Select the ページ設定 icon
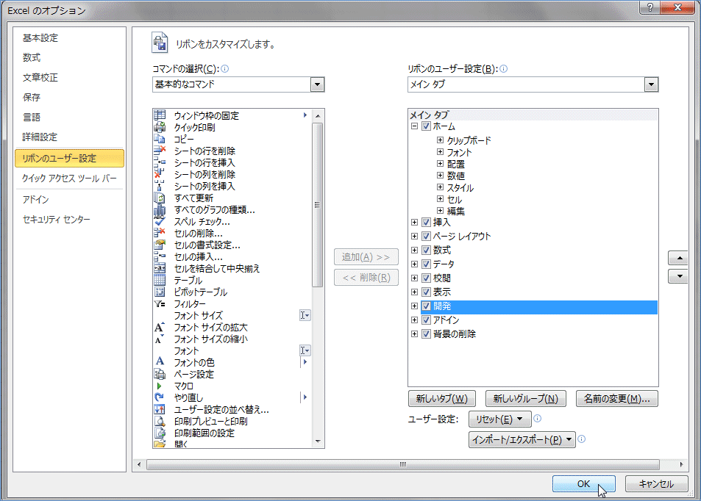The image size is (701, 501). tap(160, 374)
